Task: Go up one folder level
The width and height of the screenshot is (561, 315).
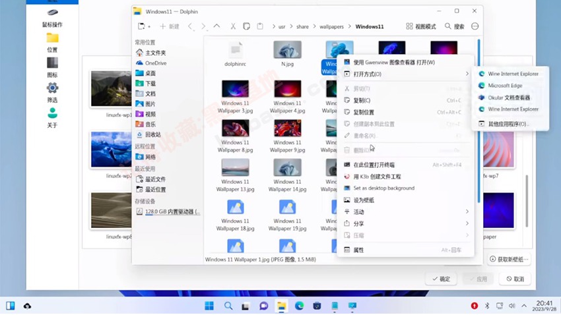Action: pos(217,26)
